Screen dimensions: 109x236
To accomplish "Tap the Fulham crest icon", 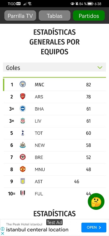I will click(x=23, y=194).
